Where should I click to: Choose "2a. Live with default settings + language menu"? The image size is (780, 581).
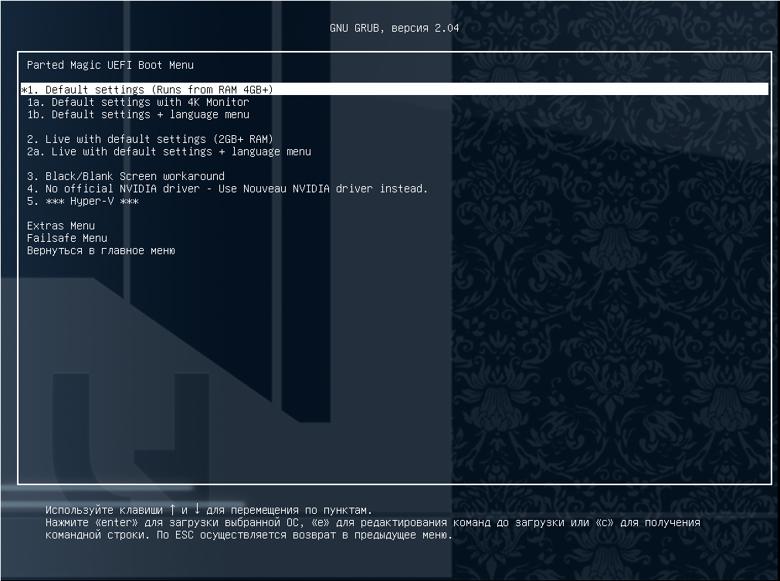pyautogui.click(x=168, y=151)
